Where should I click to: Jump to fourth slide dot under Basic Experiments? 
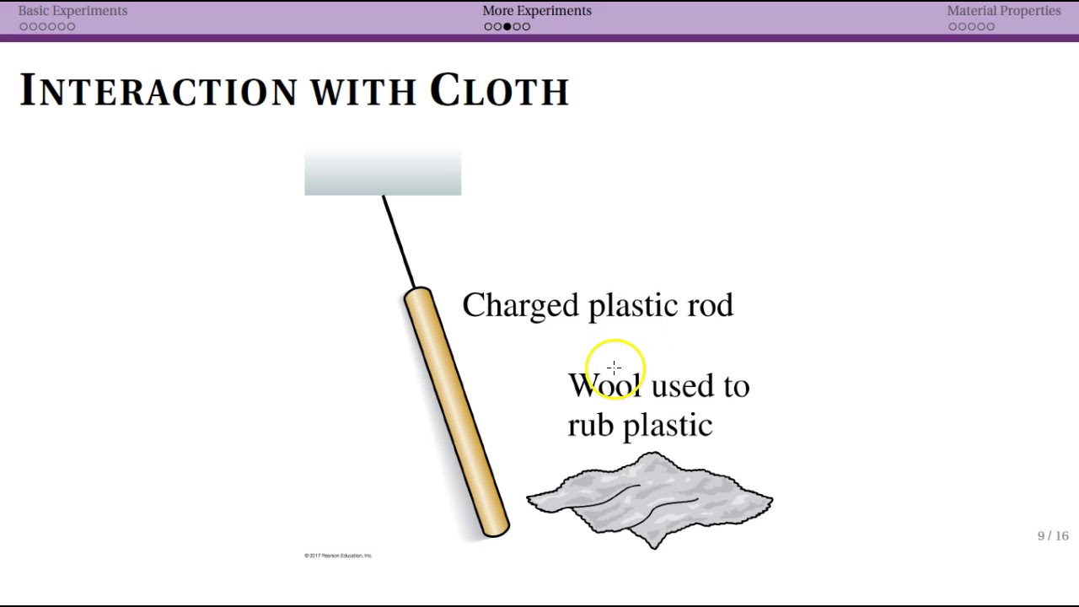pyautogui.click(x=52, y=27)
